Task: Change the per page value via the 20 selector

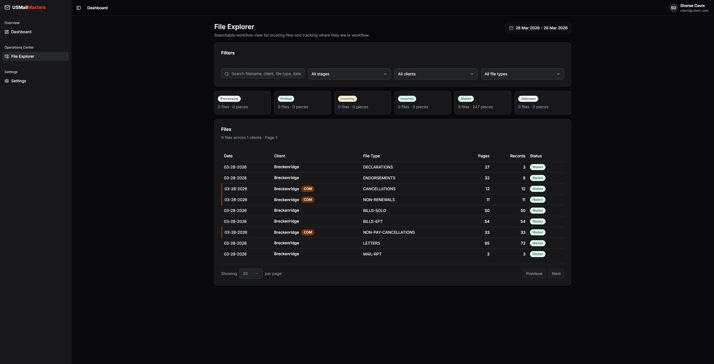Action: (x=251, y=273)
